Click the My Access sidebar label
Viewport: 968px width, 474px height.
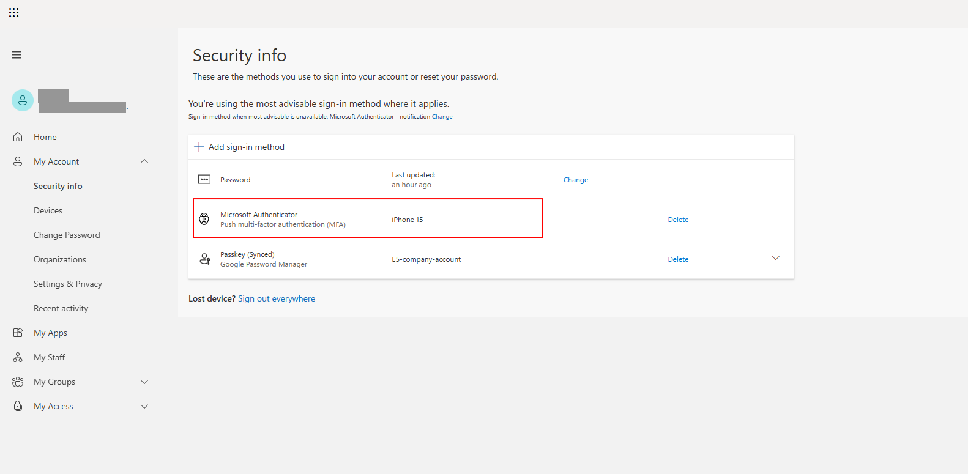click(53, 406)
